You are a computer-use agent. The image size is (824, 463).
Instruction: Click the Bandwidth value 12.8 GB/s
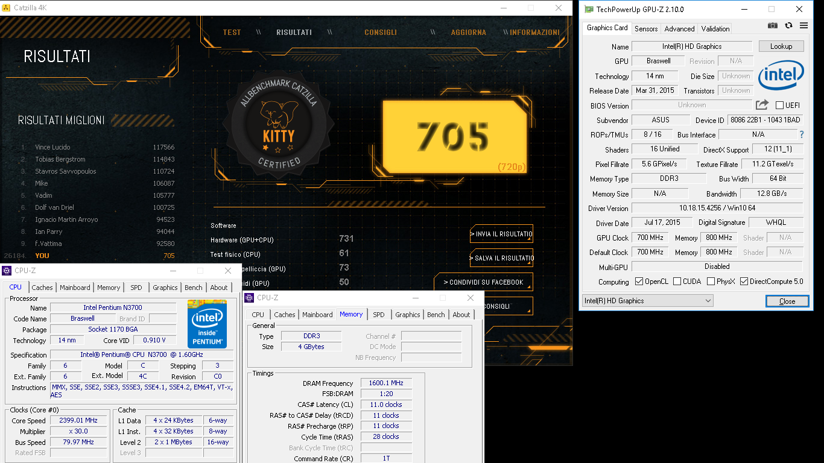coord(772,194)
